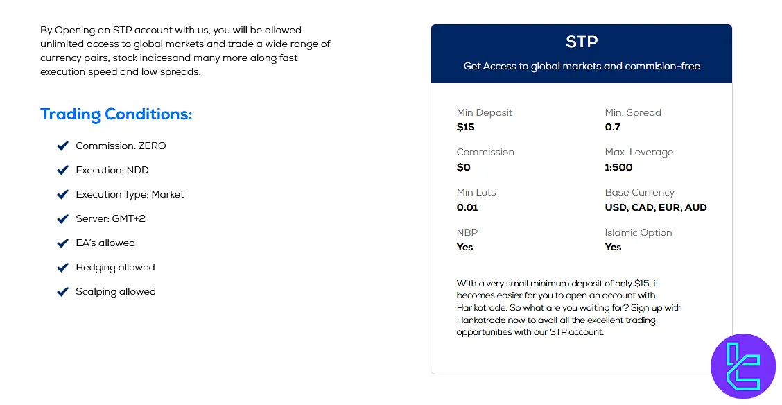
Task: Click the checkmark icon beside Commission: ZERO
Action: tap(62, 146)
